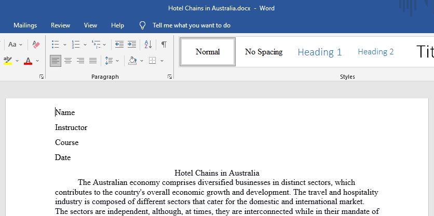
Task: Expand the Multilevel List dropdown arrow
Action: click(x=104, y=45)
